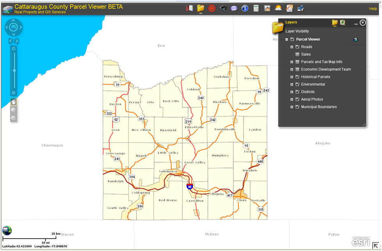Uncheck the Historical Parcels checkbox
Image resolution: width=382 pixels, height=251 pixels.
(297, 77)
